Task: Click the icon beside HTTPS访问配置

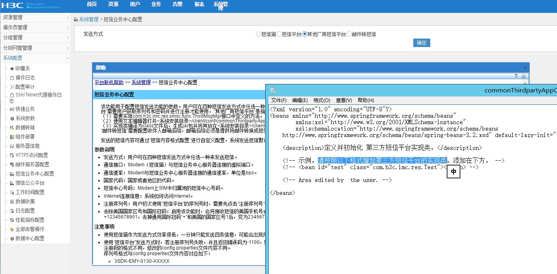Action: pos(12,155)
